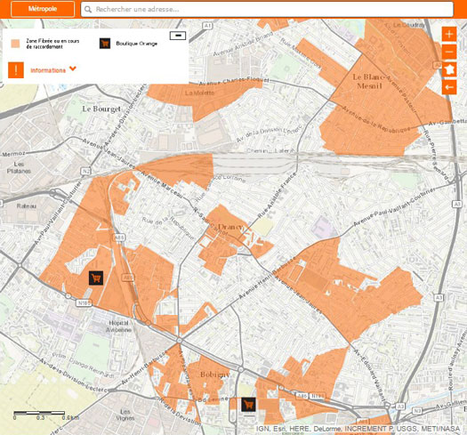Zoom out with the minus button

449,52
